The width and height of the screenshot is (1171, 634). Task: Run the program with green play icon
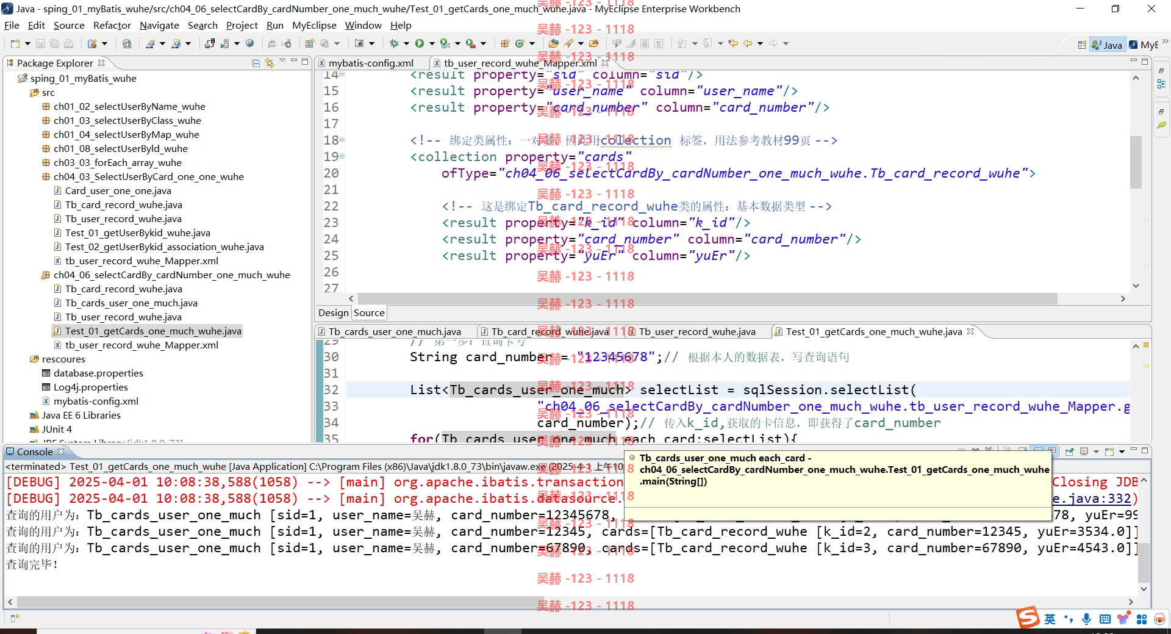[x=420, y=44]
